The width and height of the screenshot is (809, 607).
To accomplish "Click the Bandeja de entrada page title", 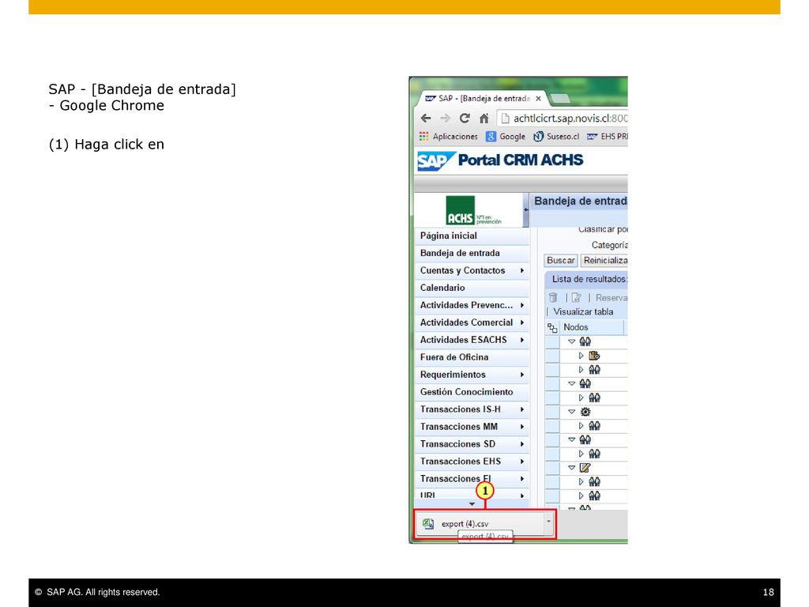I will click(581, 202).
